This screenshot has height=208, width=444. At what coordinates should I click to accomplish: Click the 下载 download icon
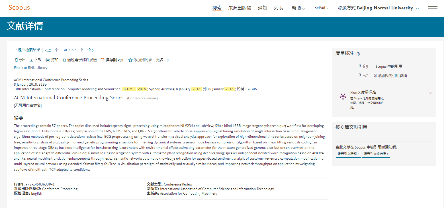[32, 60]
